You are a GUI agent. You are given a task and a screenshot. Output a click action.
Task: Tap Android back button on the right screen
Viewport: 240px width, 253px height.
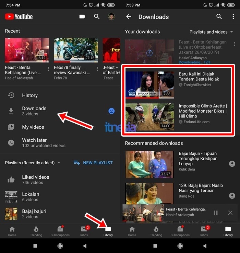205,246
